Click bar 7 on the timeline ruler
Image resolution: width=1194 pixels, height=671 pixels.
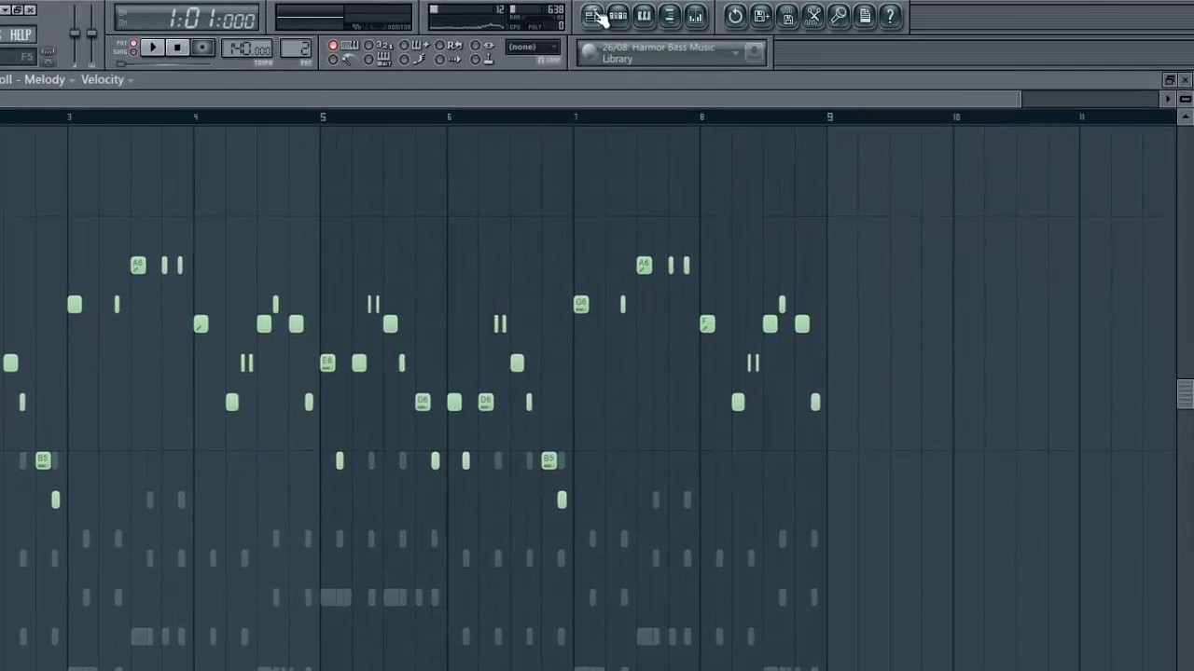pyautogui.click(x=576, y=116)
